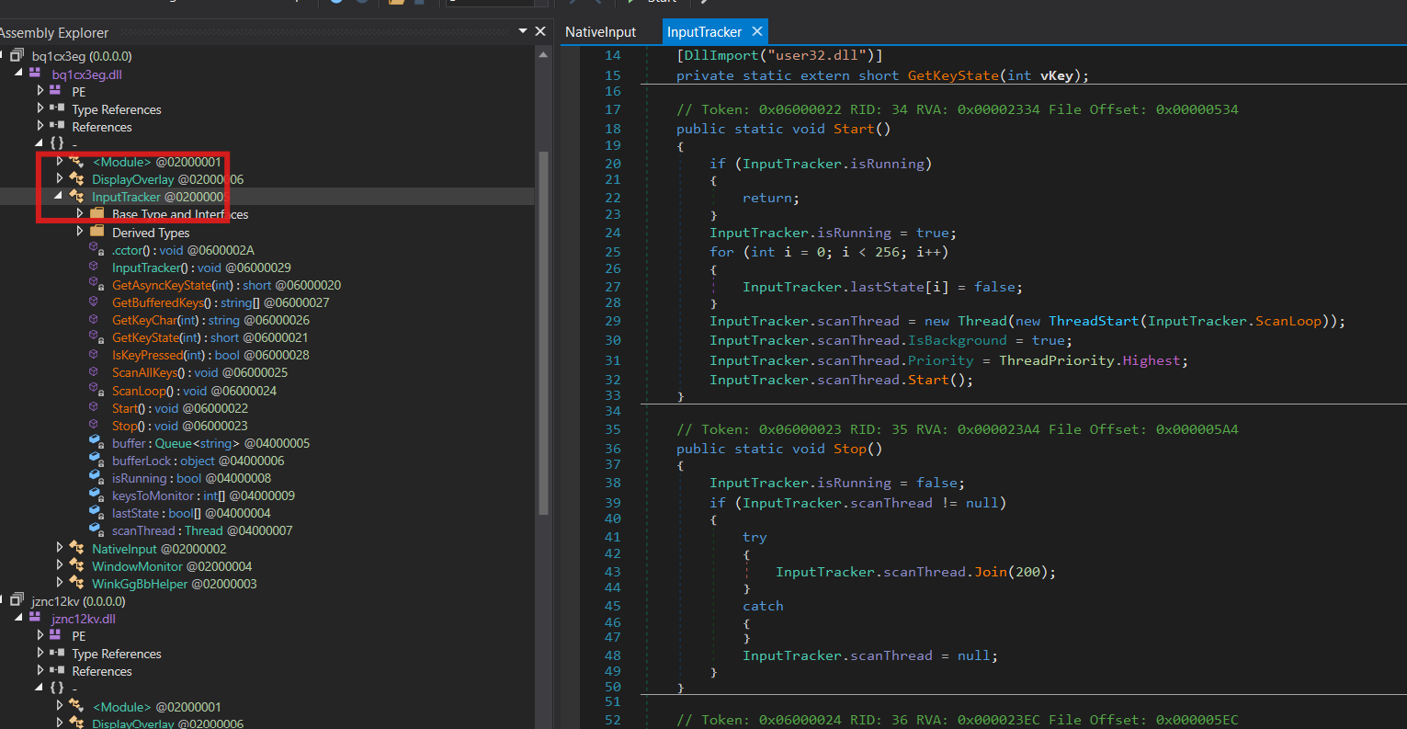The height and width of the screenshot is (729, 1407).
Task: Click the Derived Types folder icon
Action: pyautogui.click(x=97, y=233)
